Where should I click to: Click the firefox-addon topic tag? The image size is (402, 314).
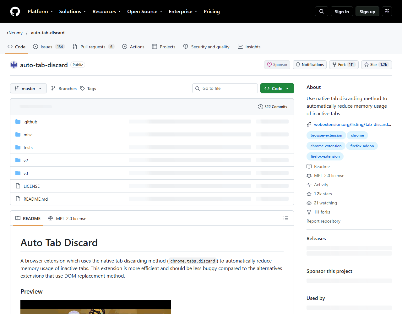click(362, 146)
